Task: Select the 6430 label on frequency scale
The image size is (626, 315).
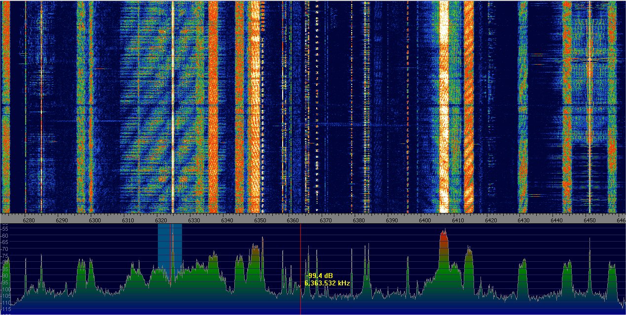Action: point(524,220)
